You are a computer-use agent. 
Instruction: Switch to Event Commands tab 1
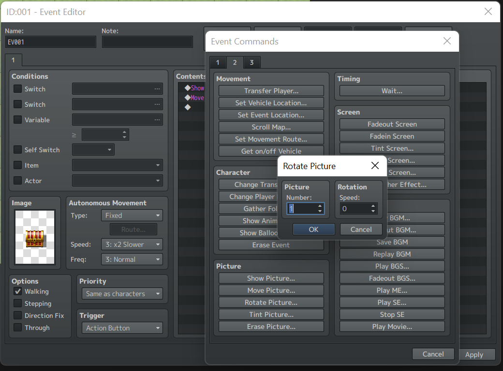218,62
